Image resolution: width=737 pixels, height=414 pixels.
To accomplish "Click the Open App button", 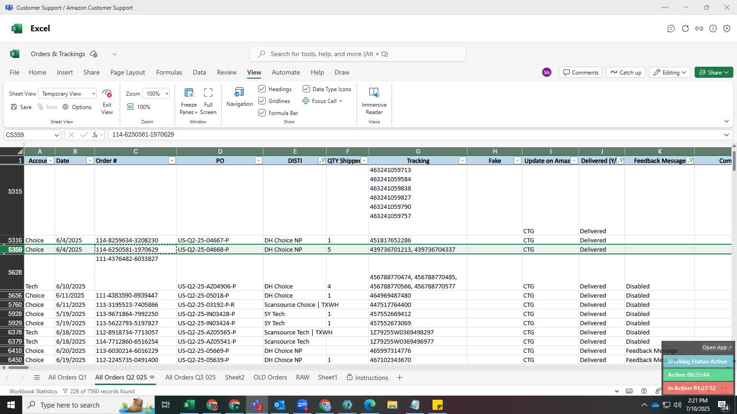I will coord(717,347).
